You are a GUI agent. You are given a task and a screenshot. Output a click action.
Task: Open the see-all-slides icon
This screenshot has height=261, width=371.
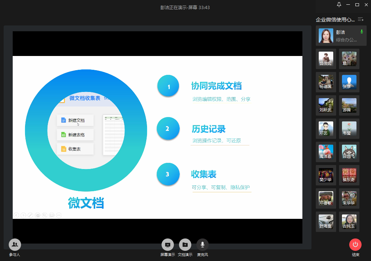37,215
